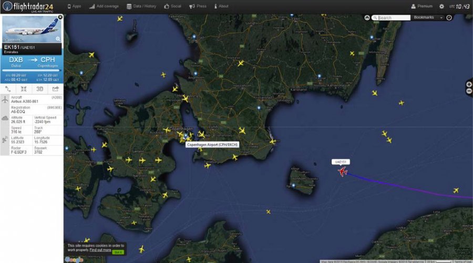Expand the Bookmarks dropdown
This screenshot has height=263, width=473.
click(x=428, y=17)
